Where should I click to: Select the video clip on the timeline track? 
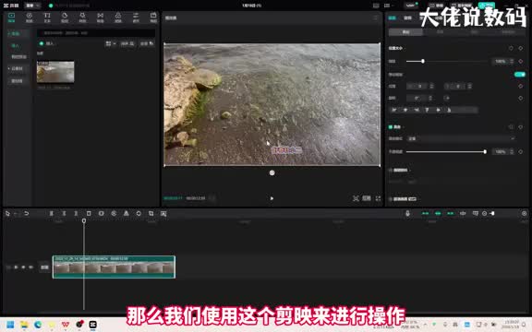click(114, 267)
